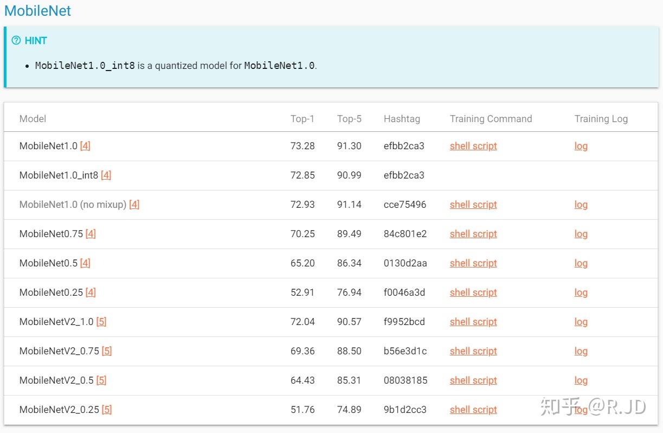Open shell script for MobileNetV2_0.25
663x433 pixels.
473,410
